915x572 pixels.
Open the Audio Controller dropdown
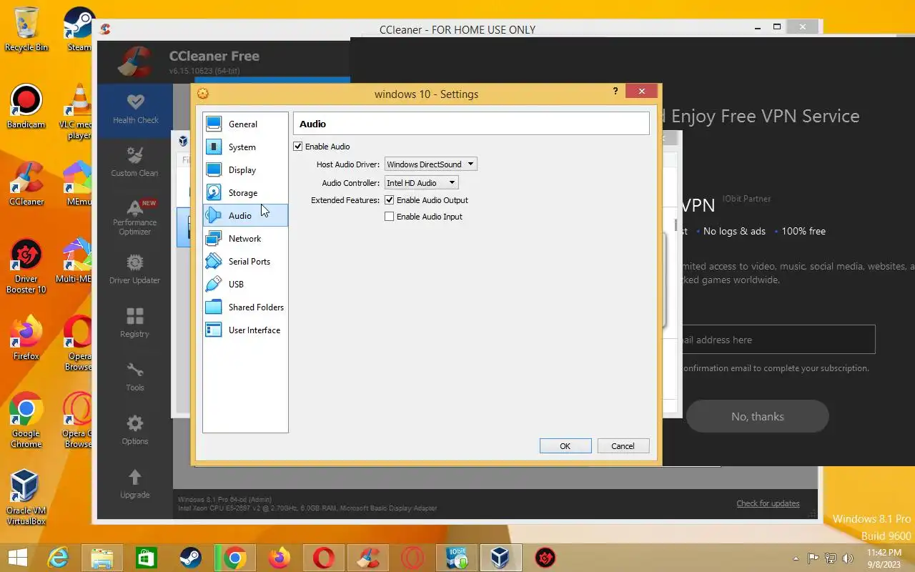tap(421, 183)
